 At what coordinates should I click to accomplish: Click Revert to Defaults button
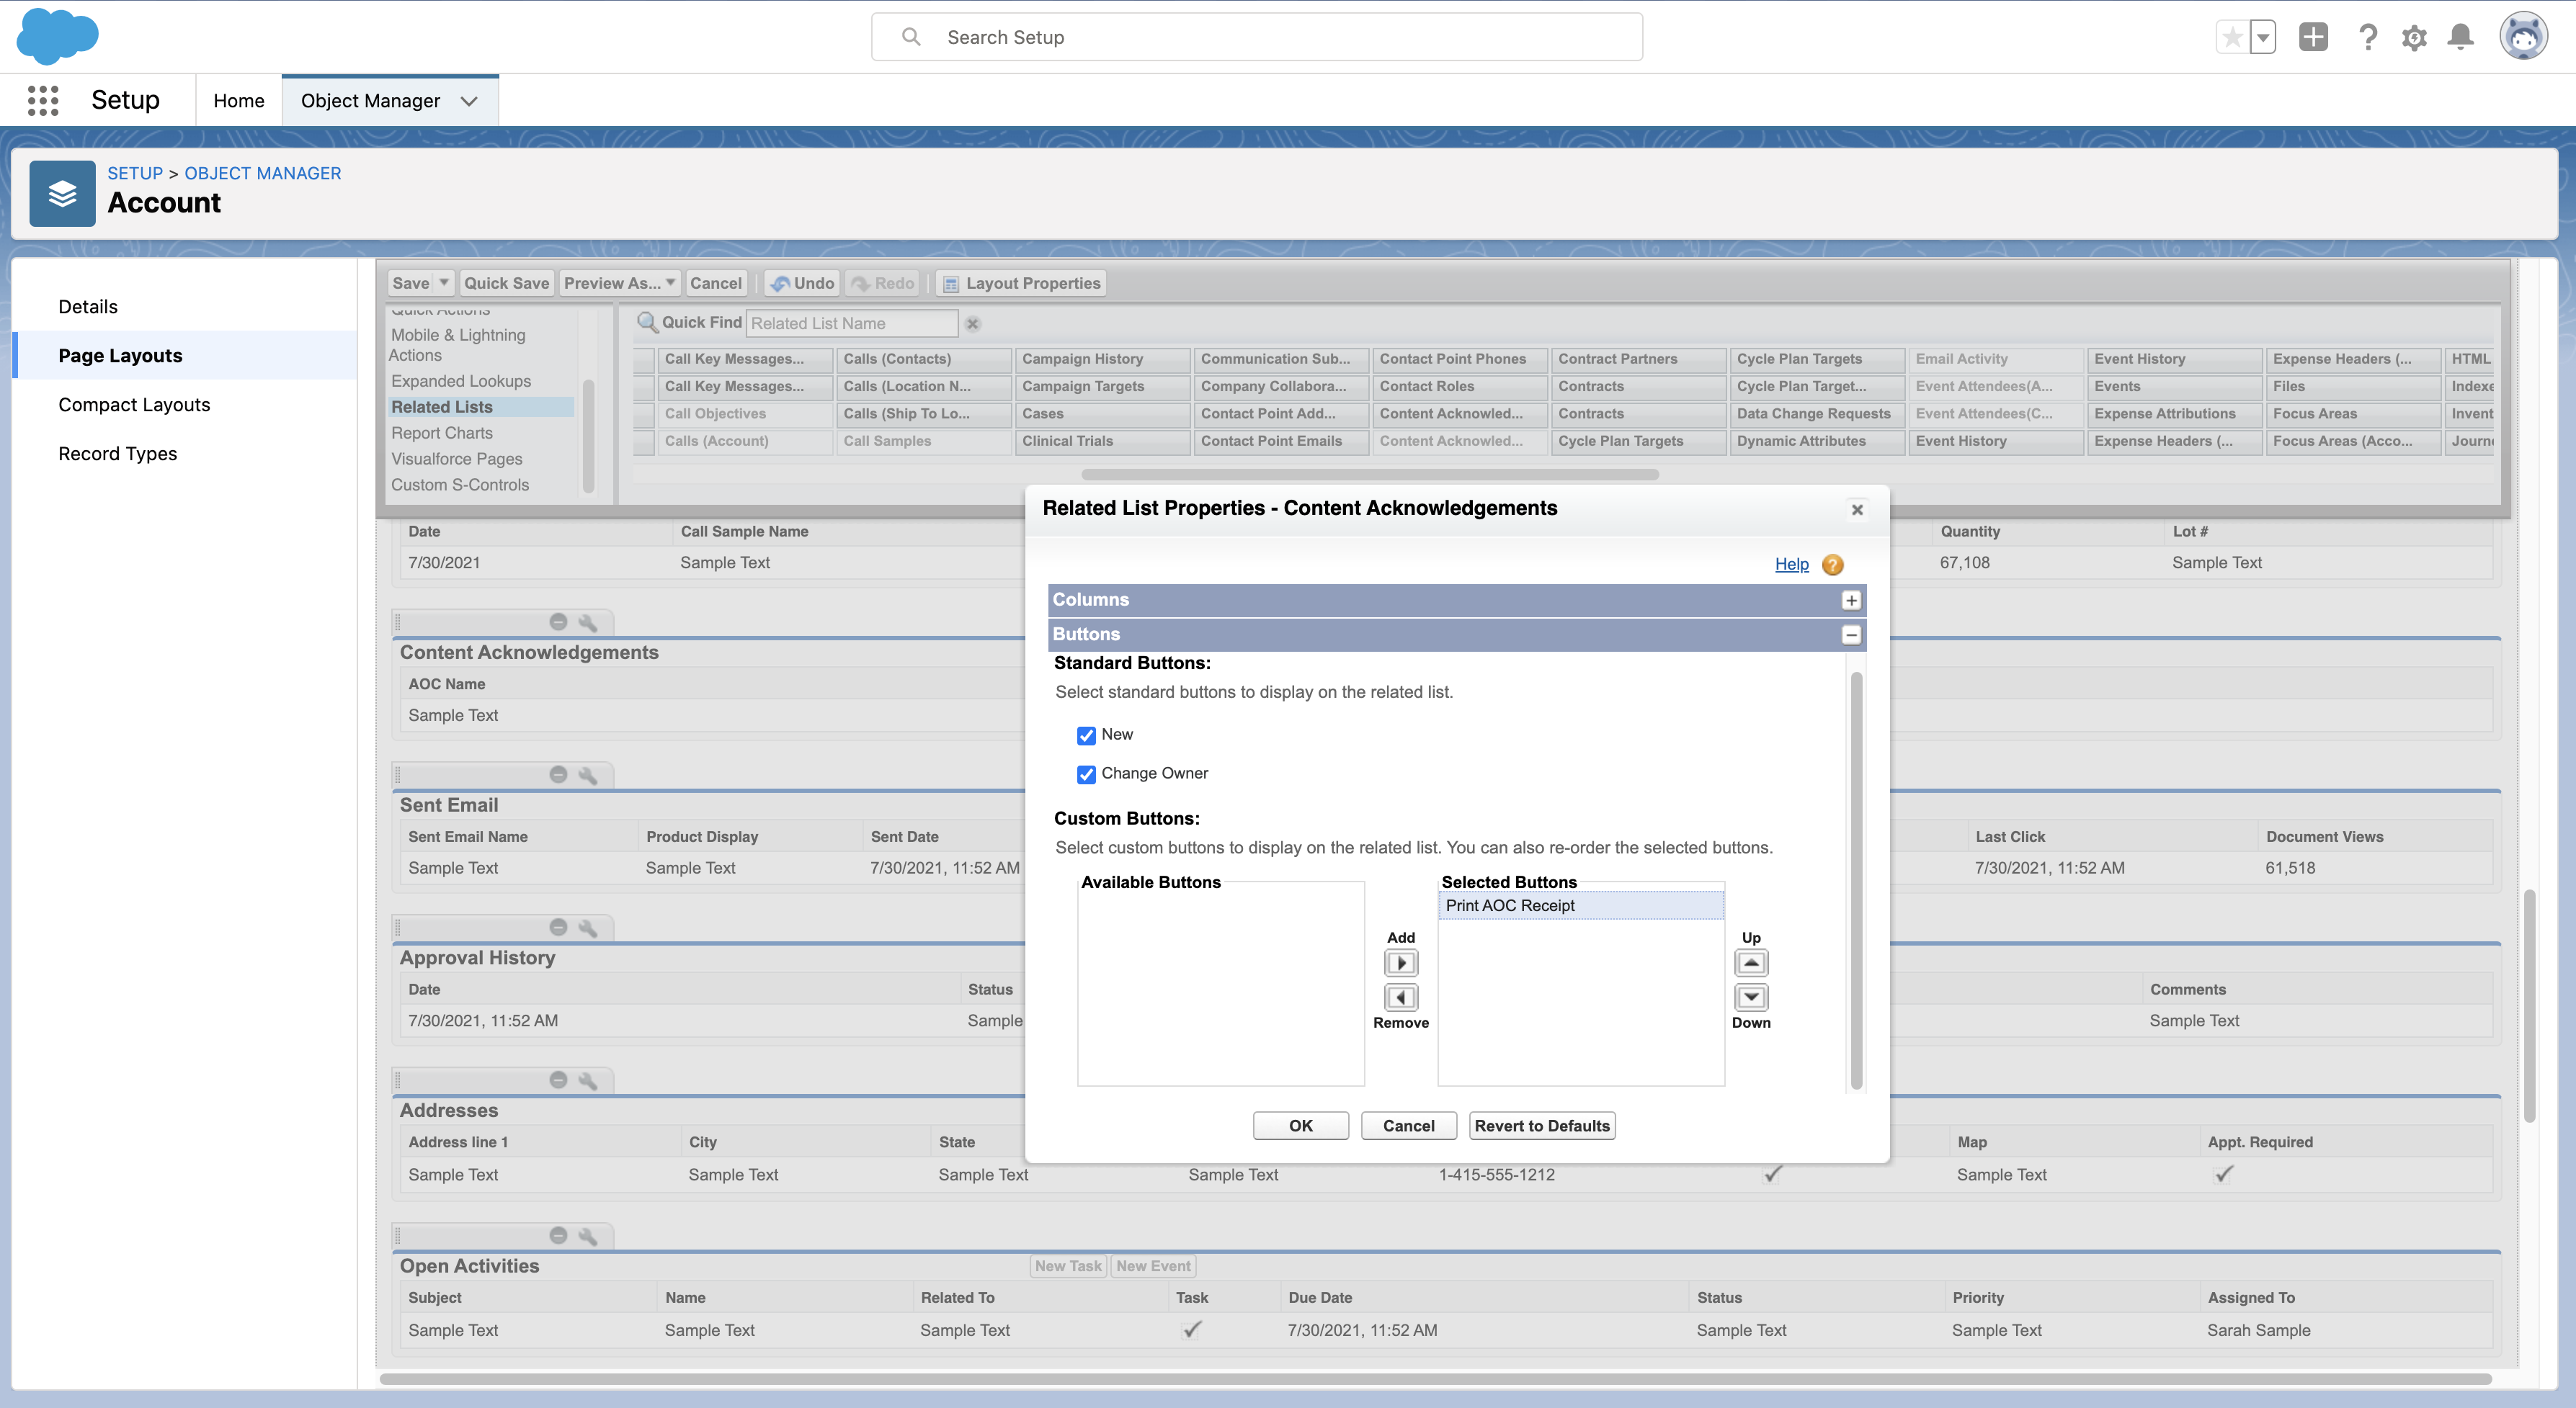[x=1542, y=1125]
